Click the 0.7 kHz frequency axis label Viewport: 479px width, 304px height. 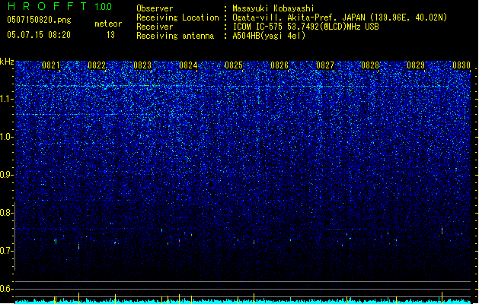tap(6, 251)
